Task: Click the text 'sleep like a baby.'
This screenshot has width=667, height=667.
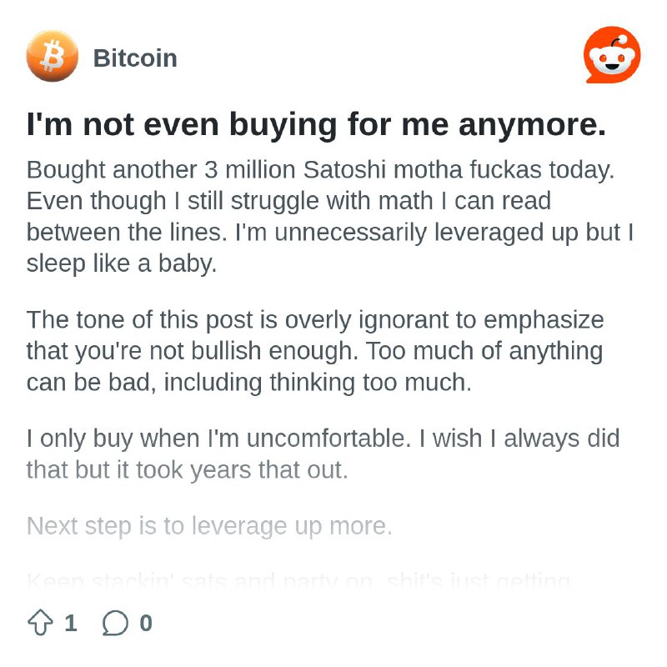Action: [122, 263]
